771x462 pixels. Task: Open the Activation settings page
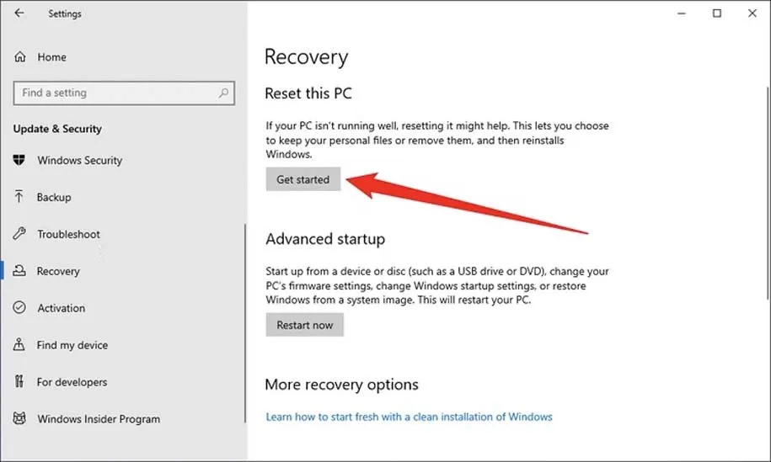(61, 308)
